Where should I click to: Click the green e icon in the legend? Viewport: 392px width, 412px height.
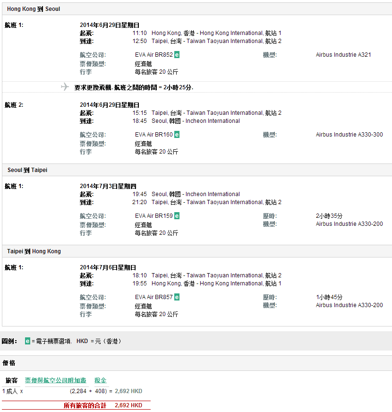point(27,341)
